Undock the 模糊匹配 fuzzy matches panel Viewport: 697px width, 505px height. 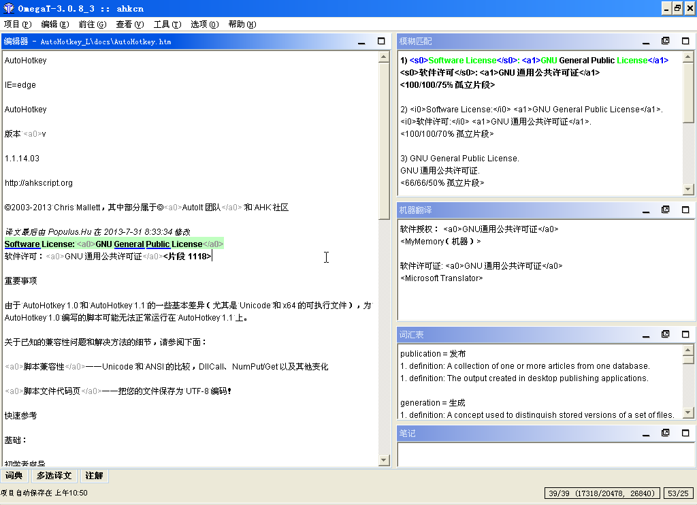pos(666,40)
